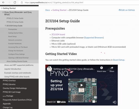
Task: Open Frequently Asked Questions (FAQs)
Action: point(17,100)
